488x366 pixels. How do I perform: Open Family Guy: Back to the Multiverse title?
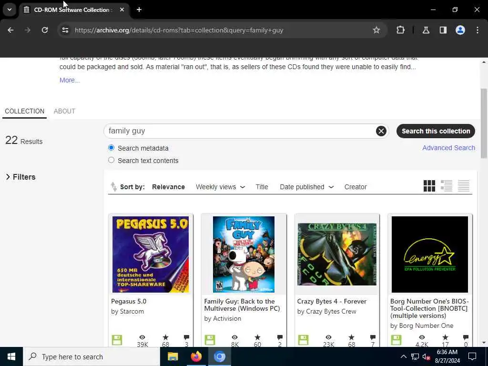click(242, 305)
